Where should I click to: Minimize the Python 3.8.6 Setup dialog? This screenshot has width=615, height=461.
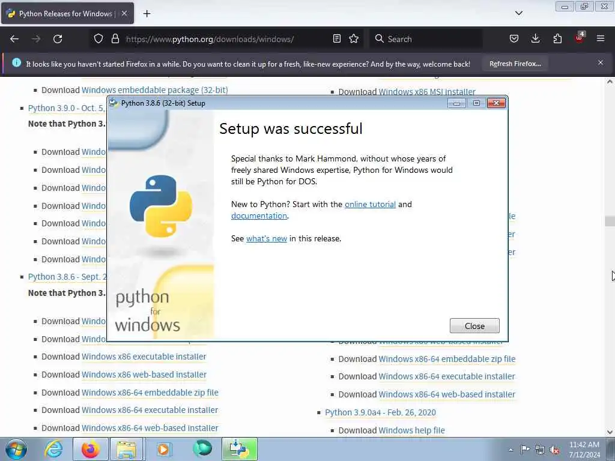point(456,103)
